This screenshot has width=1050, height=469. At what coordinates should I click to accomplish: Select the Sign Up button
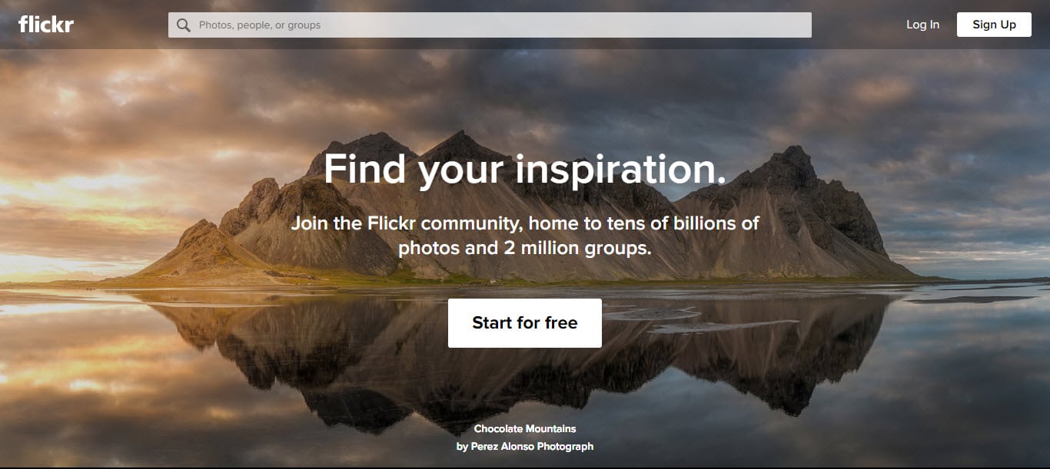click(994, 25)
